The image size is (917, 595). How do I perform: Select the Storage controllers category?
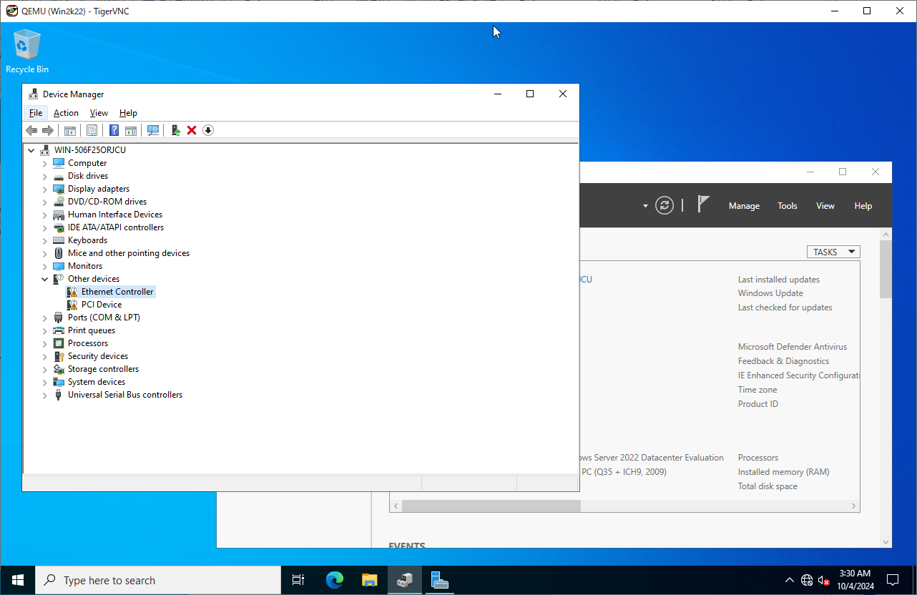(103, 369)
